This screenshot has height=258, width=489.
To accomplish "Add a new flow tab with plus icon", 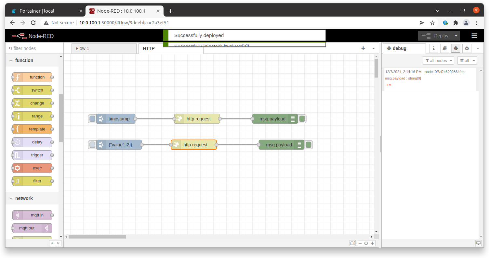I will click(363, 48).
